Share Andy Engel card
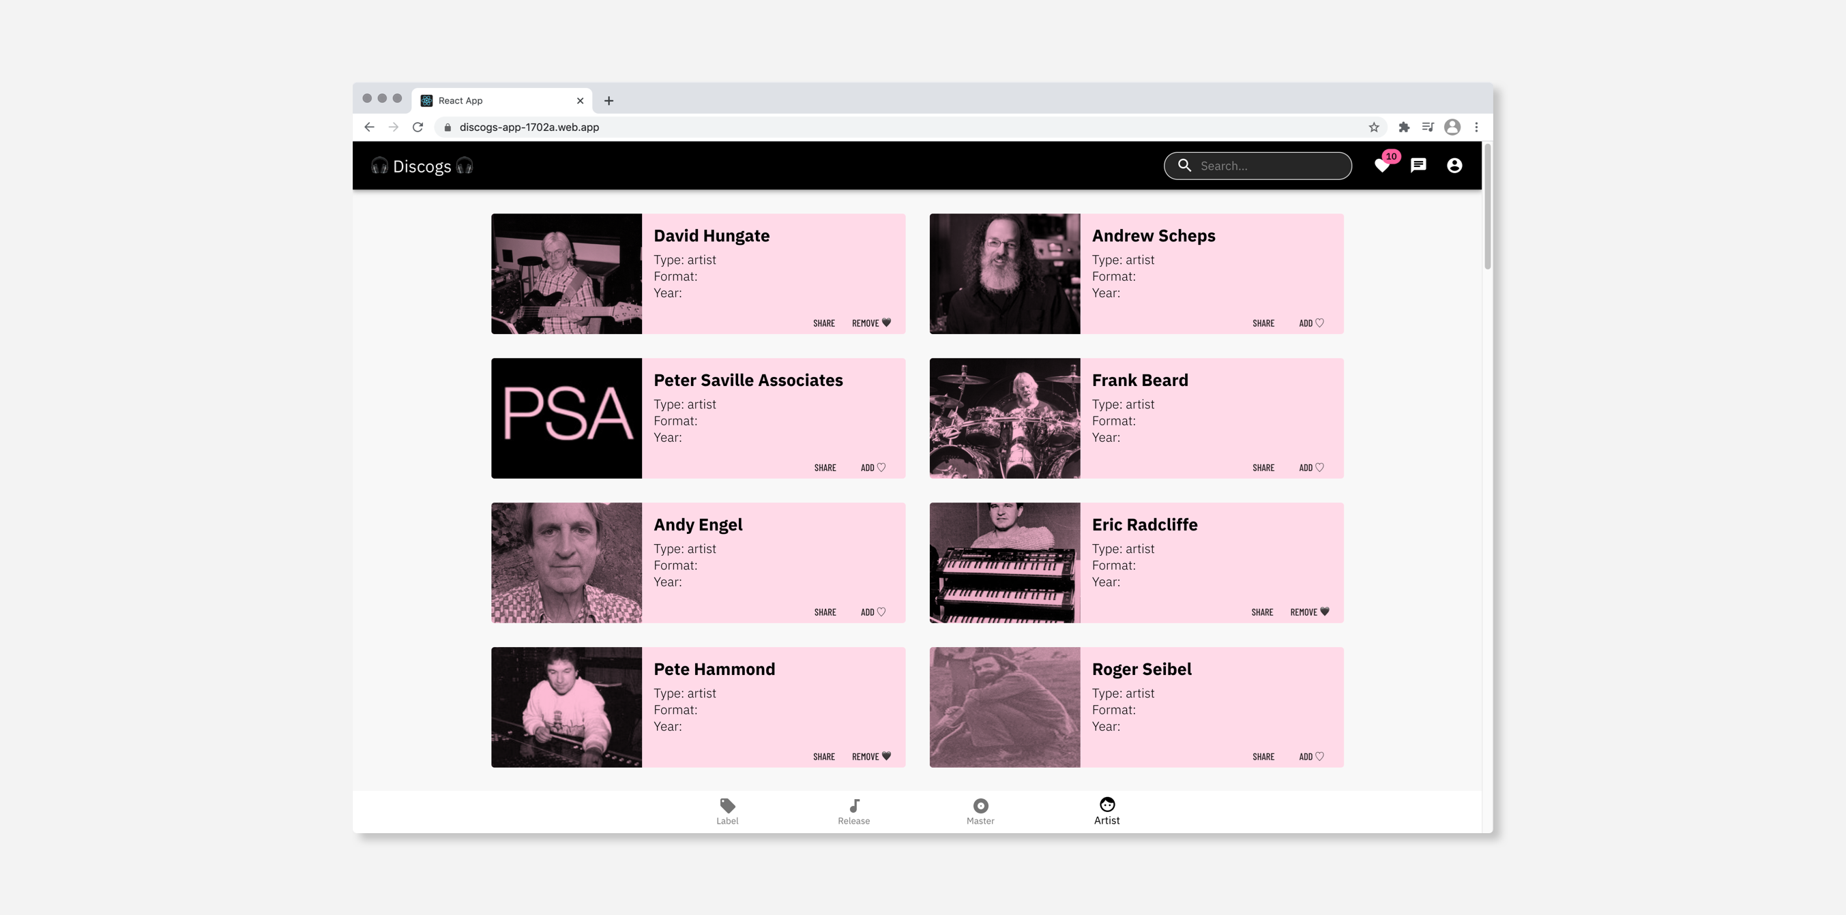1846x915 pixels. pos(824,612)
